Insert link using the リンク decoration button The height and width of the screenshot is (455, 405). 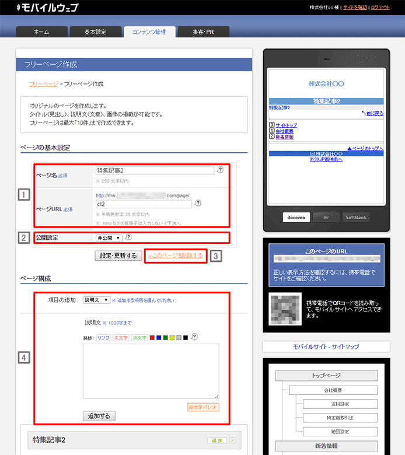[x=103, y=337]
